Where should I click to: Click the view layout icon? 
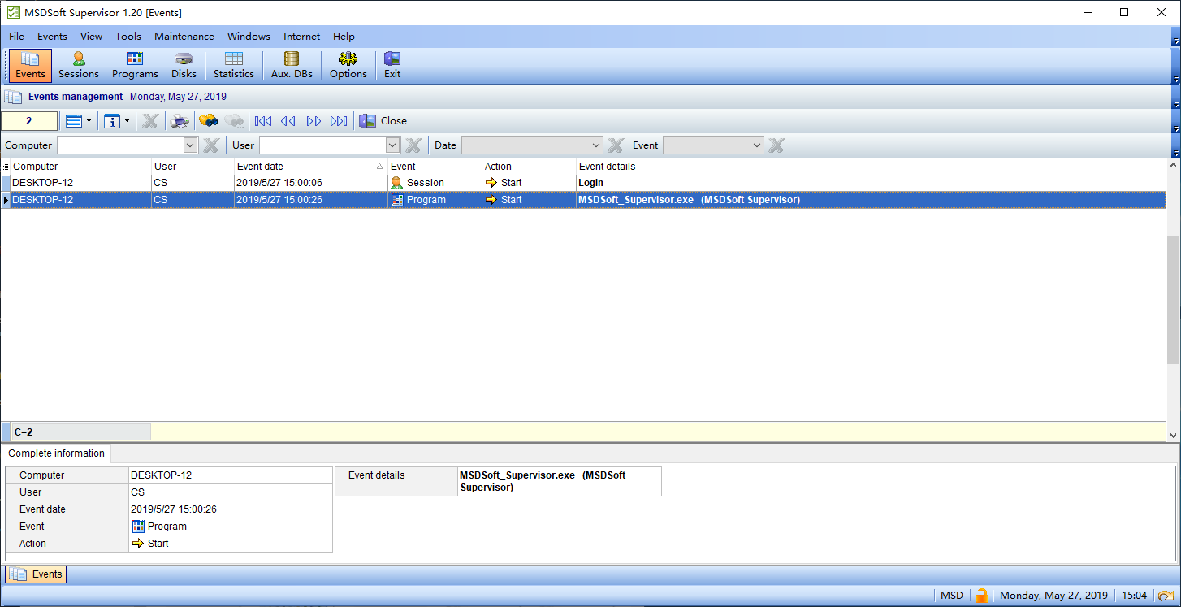point(74,121)
